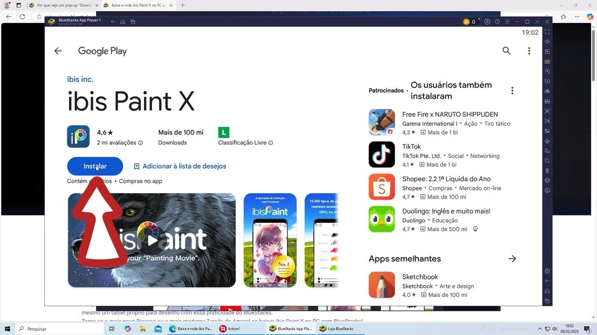The image size is (597, 335).
Task: Select the TikTok app icon
Action: pos(382,154)
